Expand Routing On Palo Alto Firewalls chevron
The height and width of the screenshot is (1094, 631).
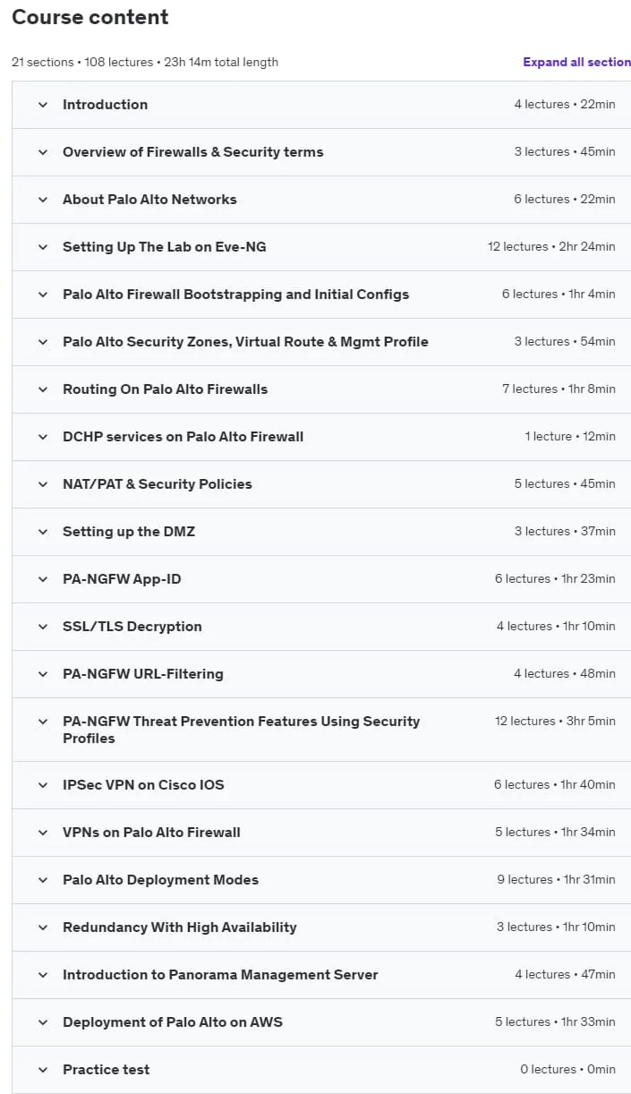42,389
